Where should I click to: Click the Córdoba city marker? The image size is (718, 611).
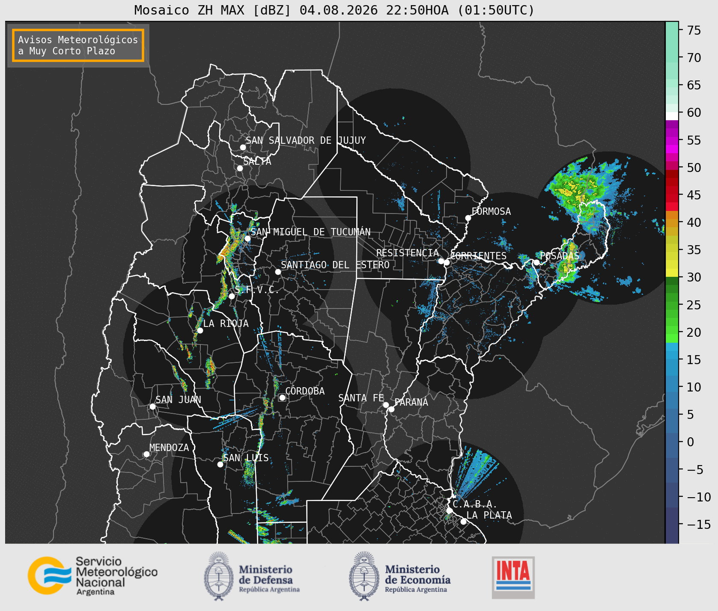click(282, 398)
